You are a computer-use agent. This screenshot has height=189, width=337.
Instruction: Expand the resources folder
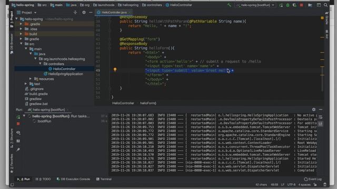[x=31, y=79]
